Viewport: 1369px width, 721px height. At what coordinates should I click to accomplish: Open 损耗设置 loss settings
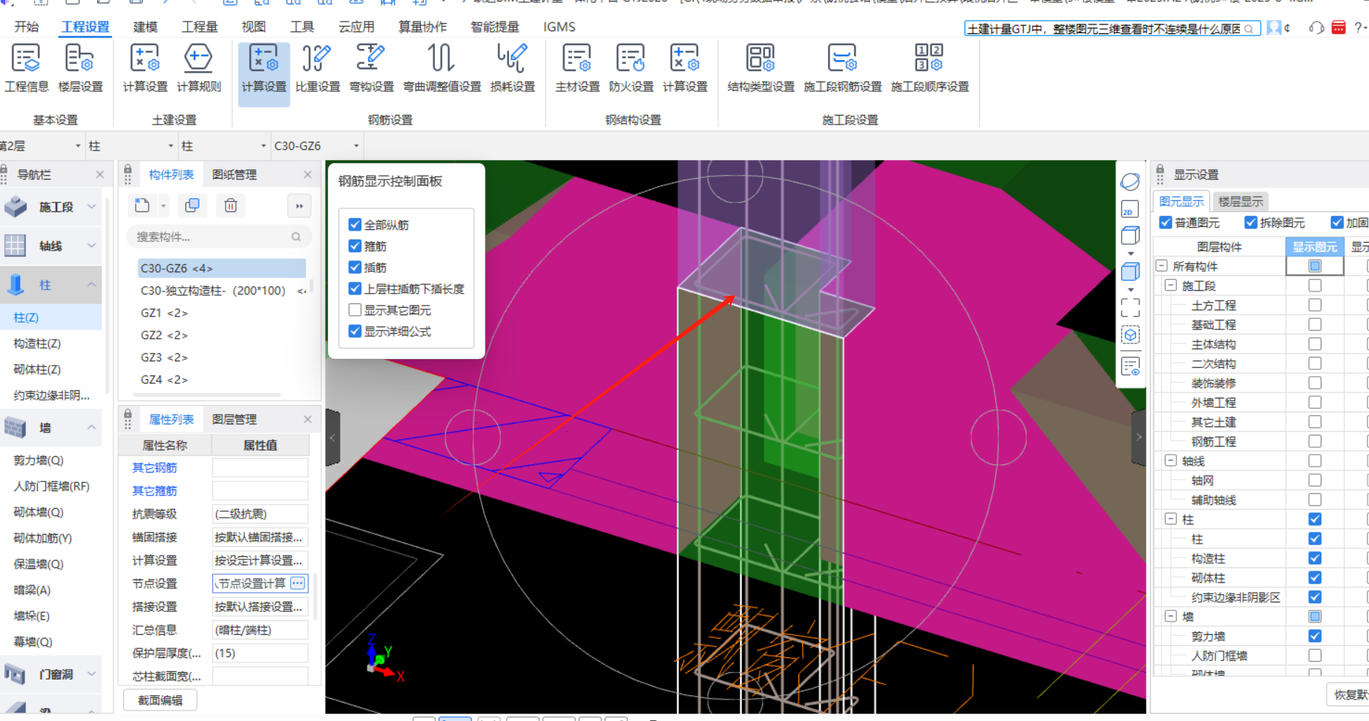512,68
